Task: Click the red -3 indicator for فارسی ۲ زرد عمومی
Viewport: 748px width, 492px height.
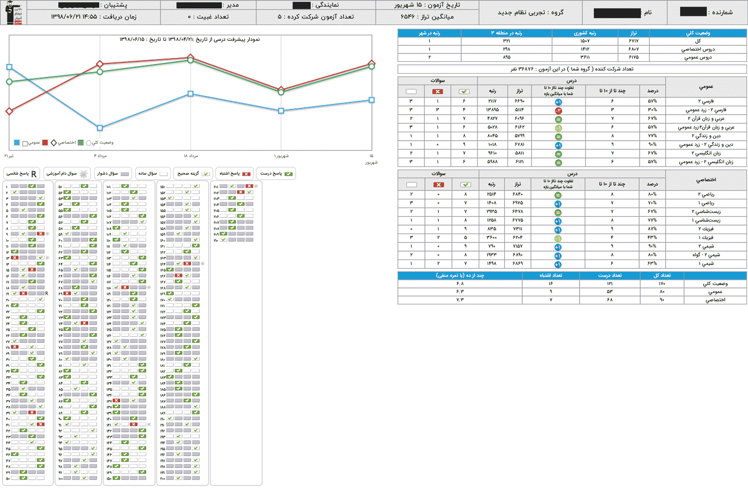Action: (x=558, y=110)
